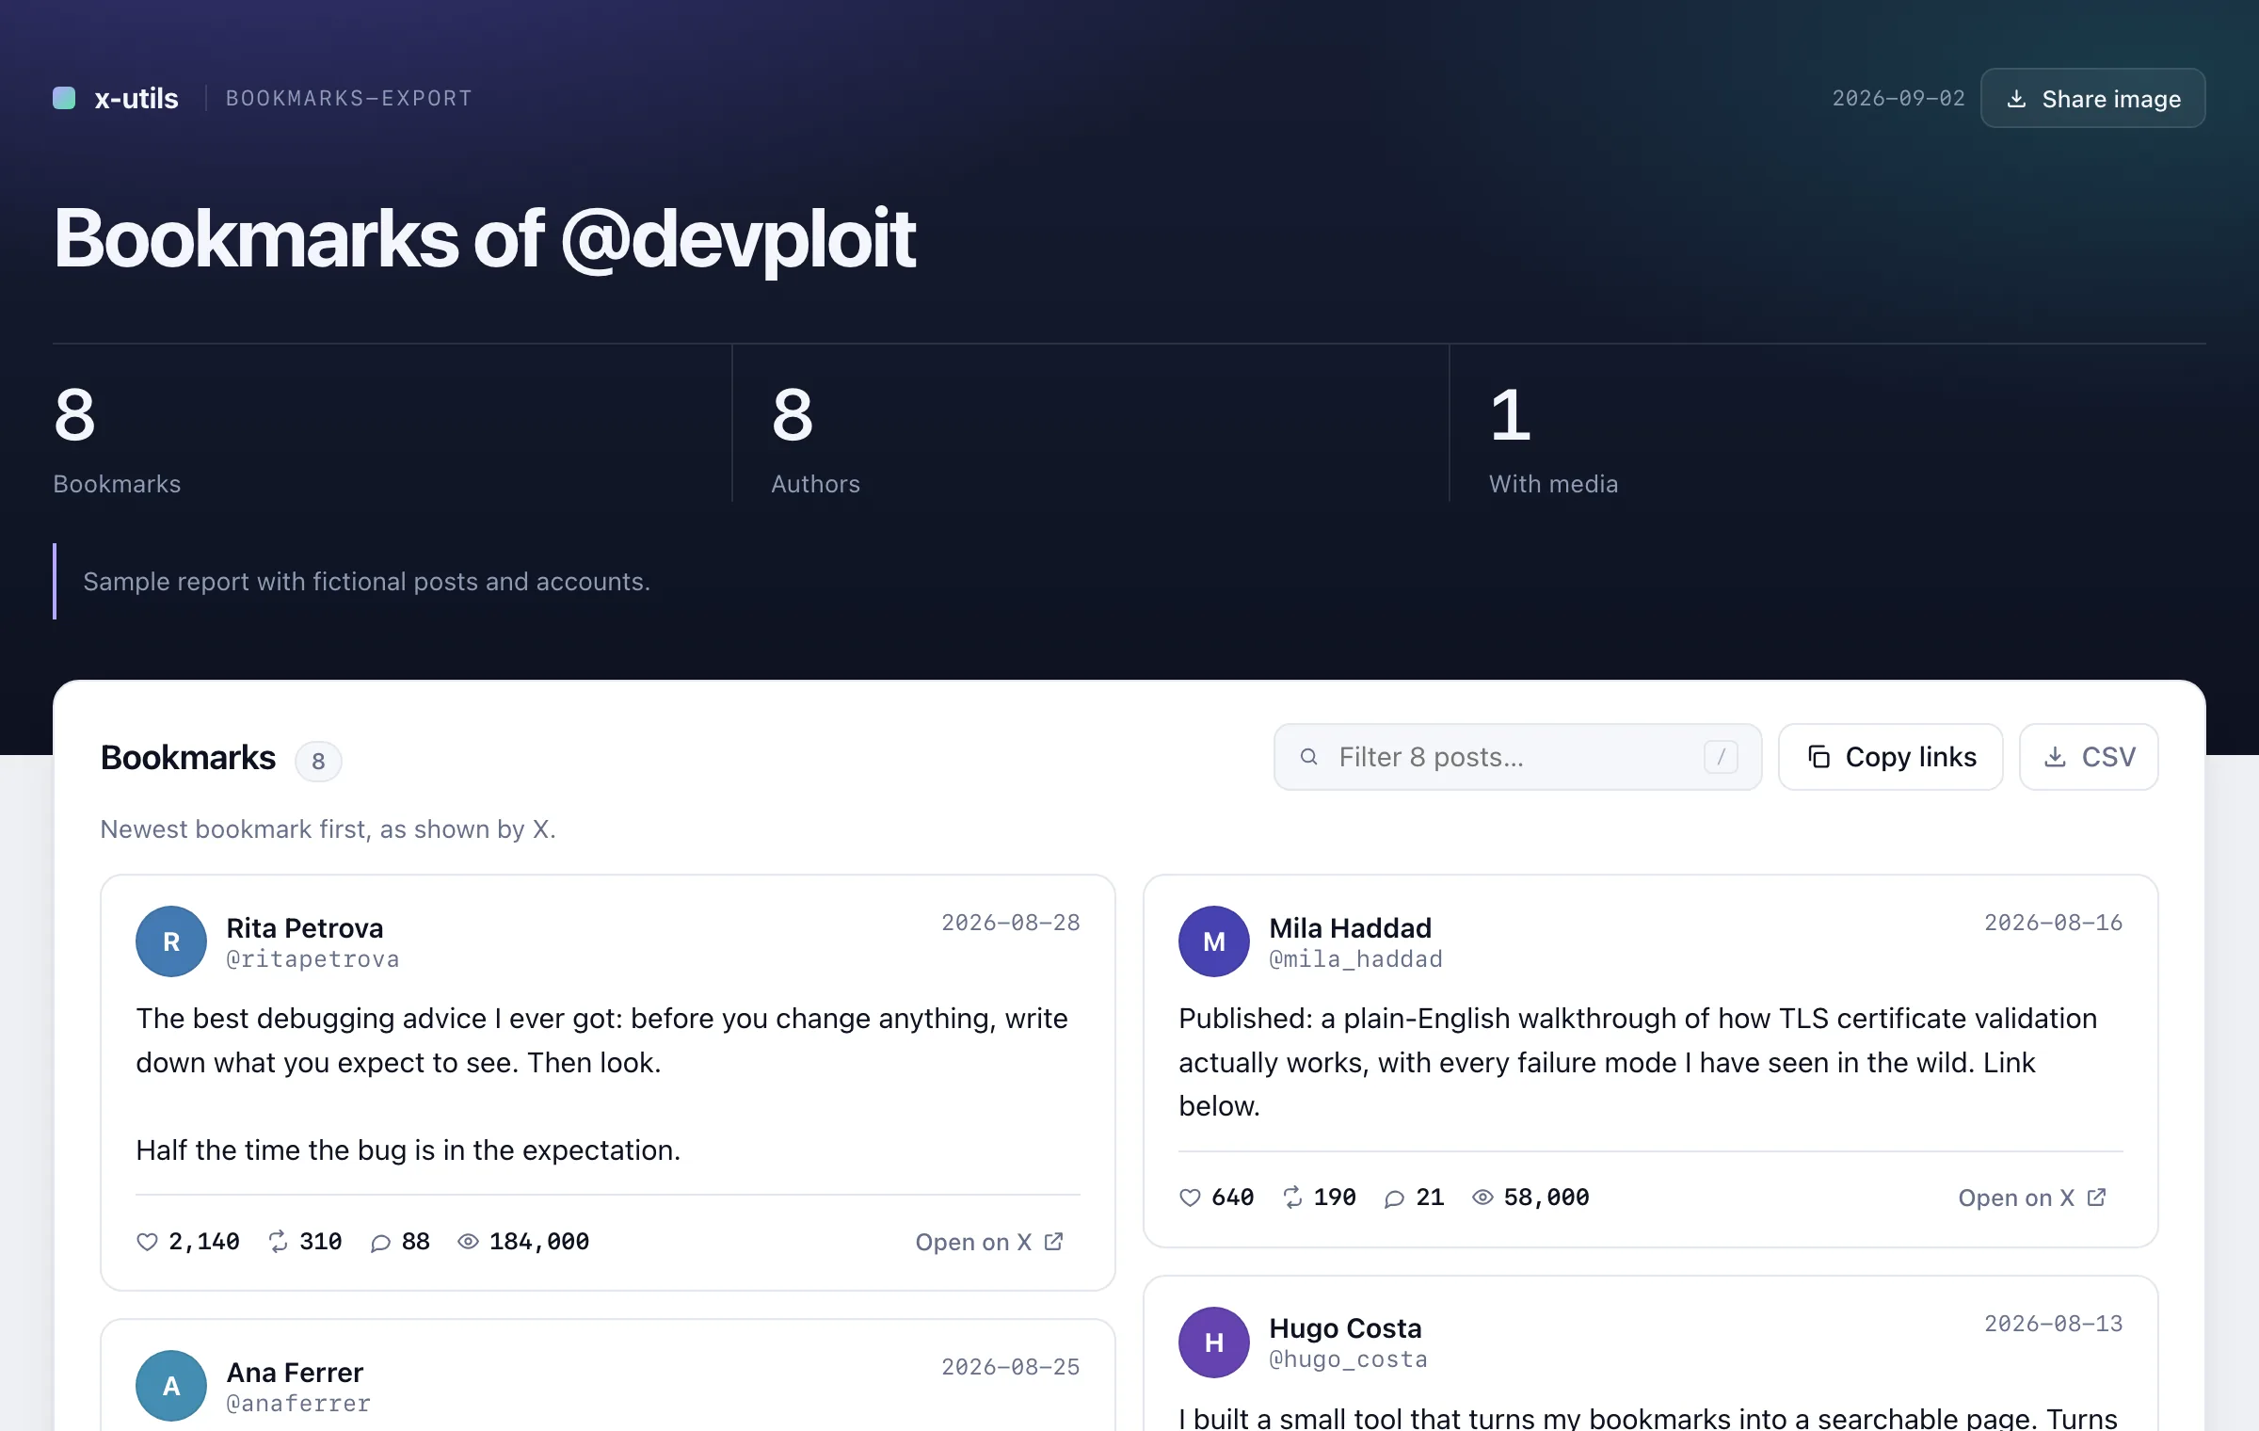Open Rita Petrova's post on X
2259x1431 pixels.
[989, 1242]
